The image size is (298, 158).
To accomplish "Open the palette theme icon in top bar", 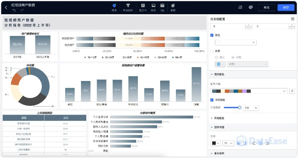I will 250,7.
